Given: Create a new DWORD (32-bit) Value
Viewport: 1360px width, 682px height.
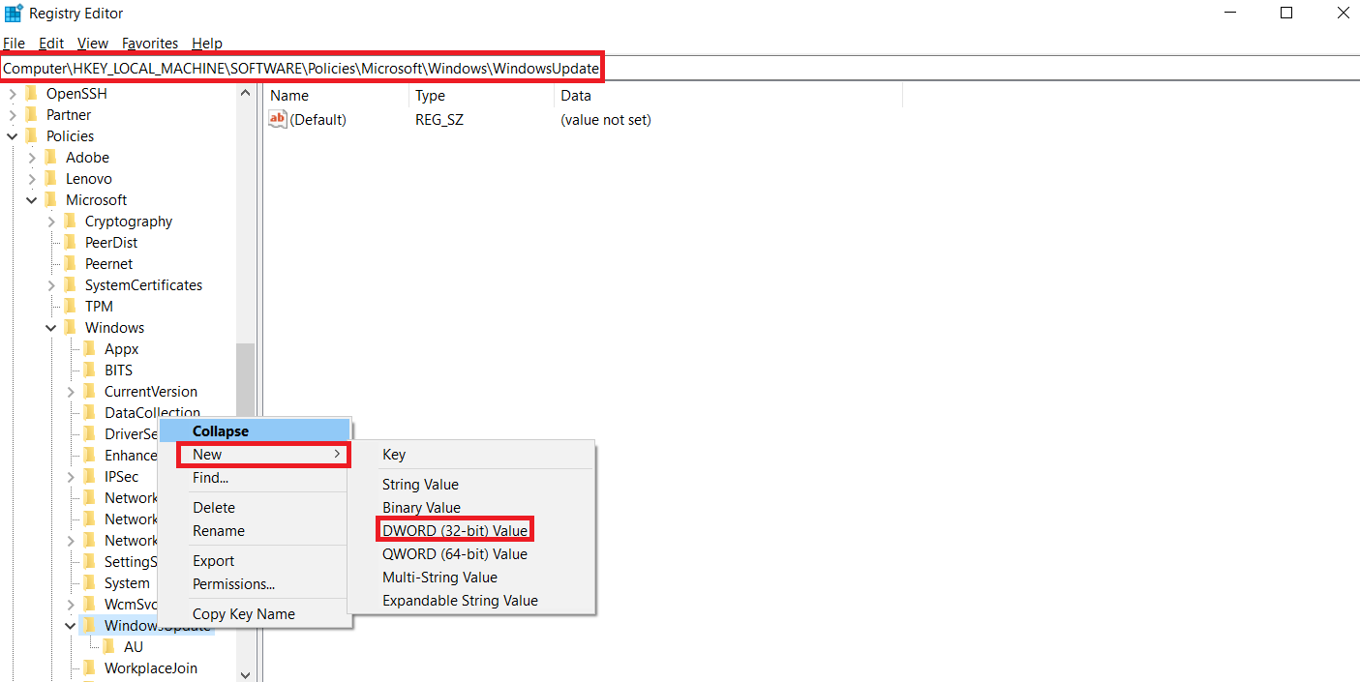Looking at the screenshot, I should click(x=471, y=531).
